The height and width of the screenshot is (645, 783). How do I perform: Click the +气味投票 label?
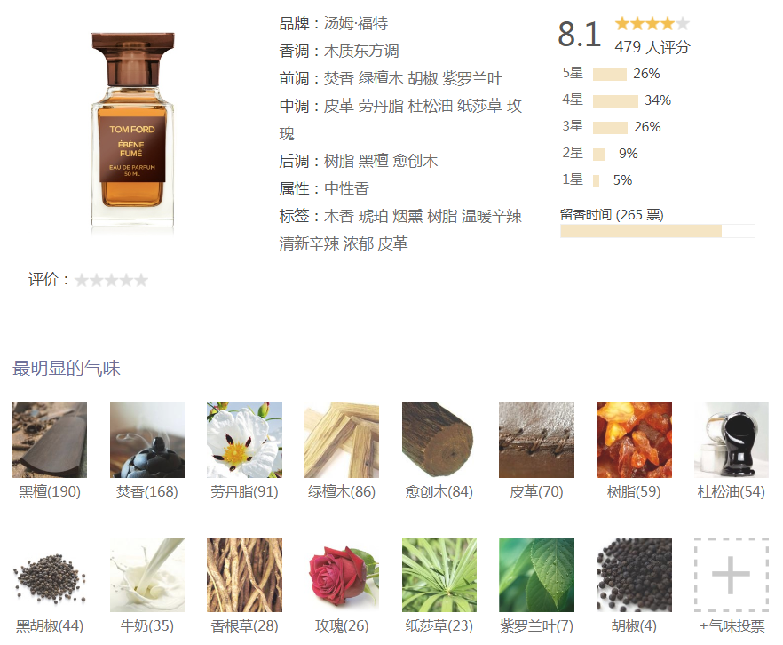coord(732,626)
